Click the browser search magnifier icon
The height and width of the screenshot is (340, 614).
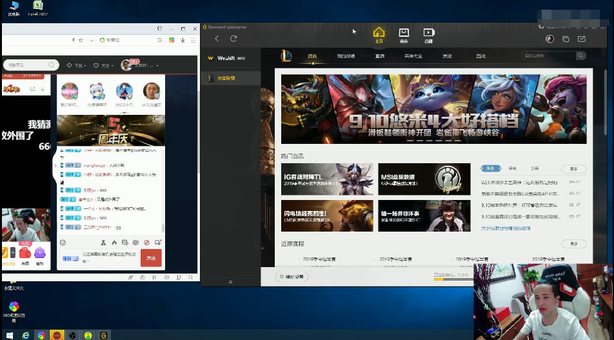160,41
